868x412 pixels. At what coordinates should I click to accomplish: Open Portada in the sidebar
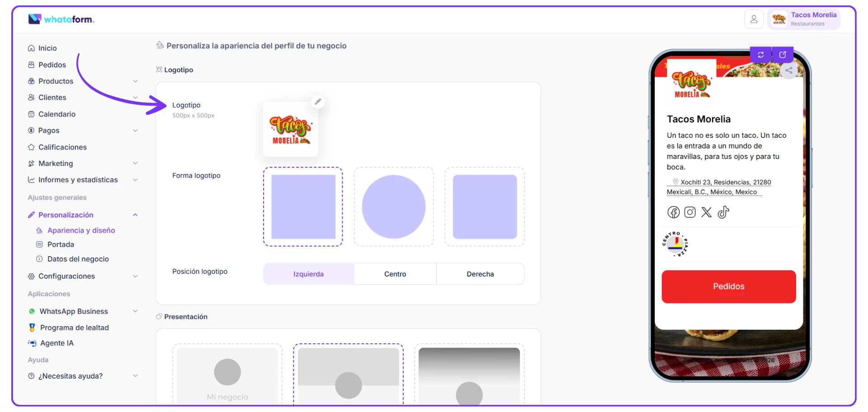pyautogui.click(x=61, y=244)
